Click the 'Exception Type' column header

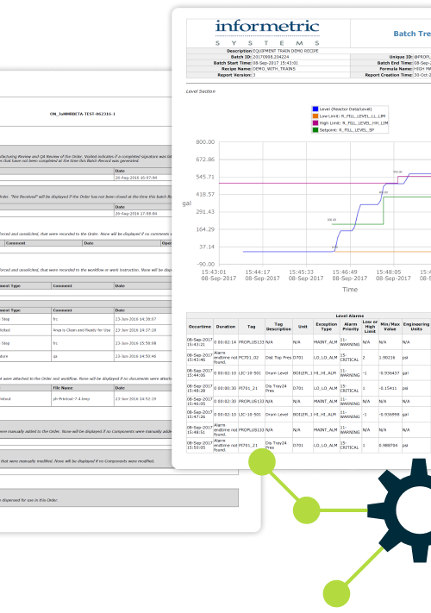(x=327, y=327)
